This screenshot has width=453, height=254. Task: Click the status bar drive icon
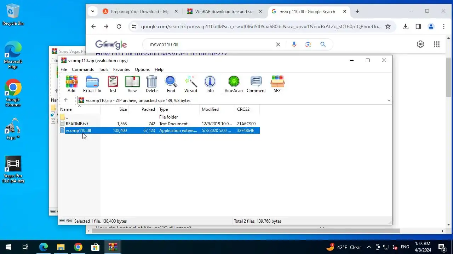point(62,221)
